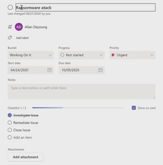This screenshot has height=165, width=163.
Task: Click the Add label link
Action: click(22, 38)
